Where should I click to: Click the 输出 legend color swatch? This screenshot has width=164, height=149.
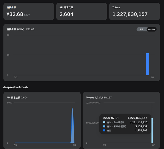click(104, 130)
